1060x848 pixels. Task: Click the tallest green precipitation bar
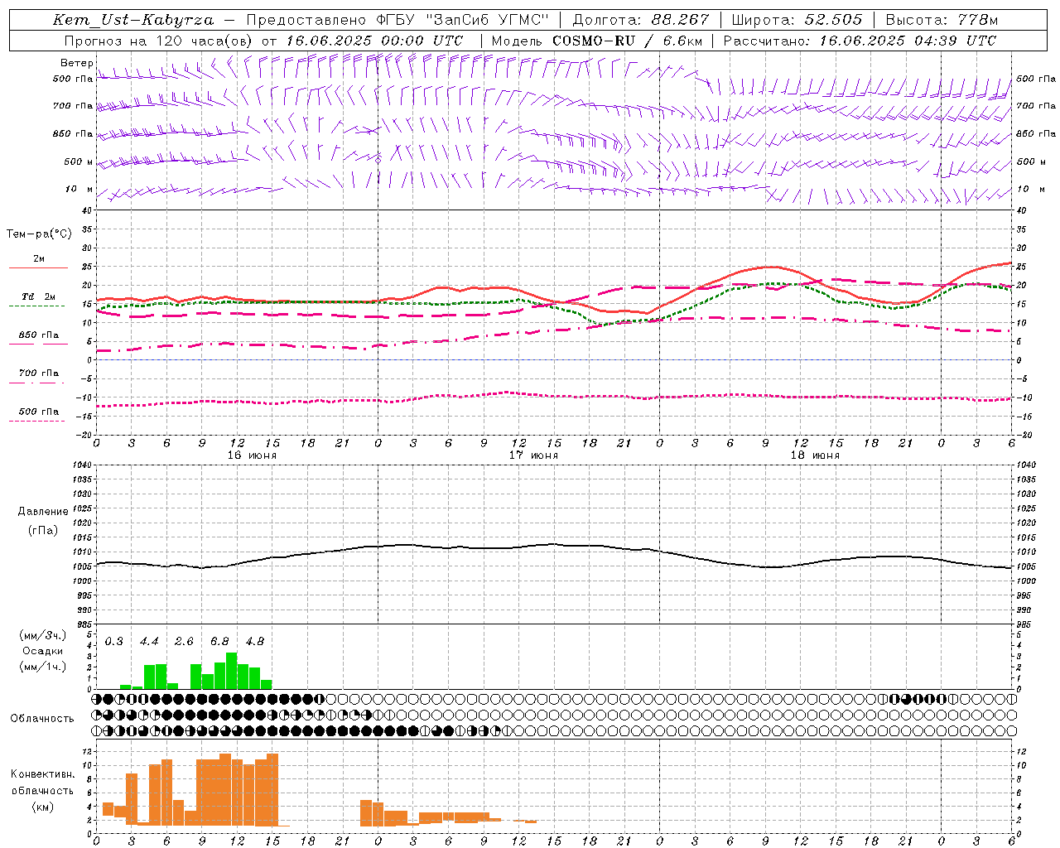(231, 671)
